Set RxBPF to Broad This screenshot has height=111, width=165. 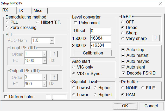[129, 27]
